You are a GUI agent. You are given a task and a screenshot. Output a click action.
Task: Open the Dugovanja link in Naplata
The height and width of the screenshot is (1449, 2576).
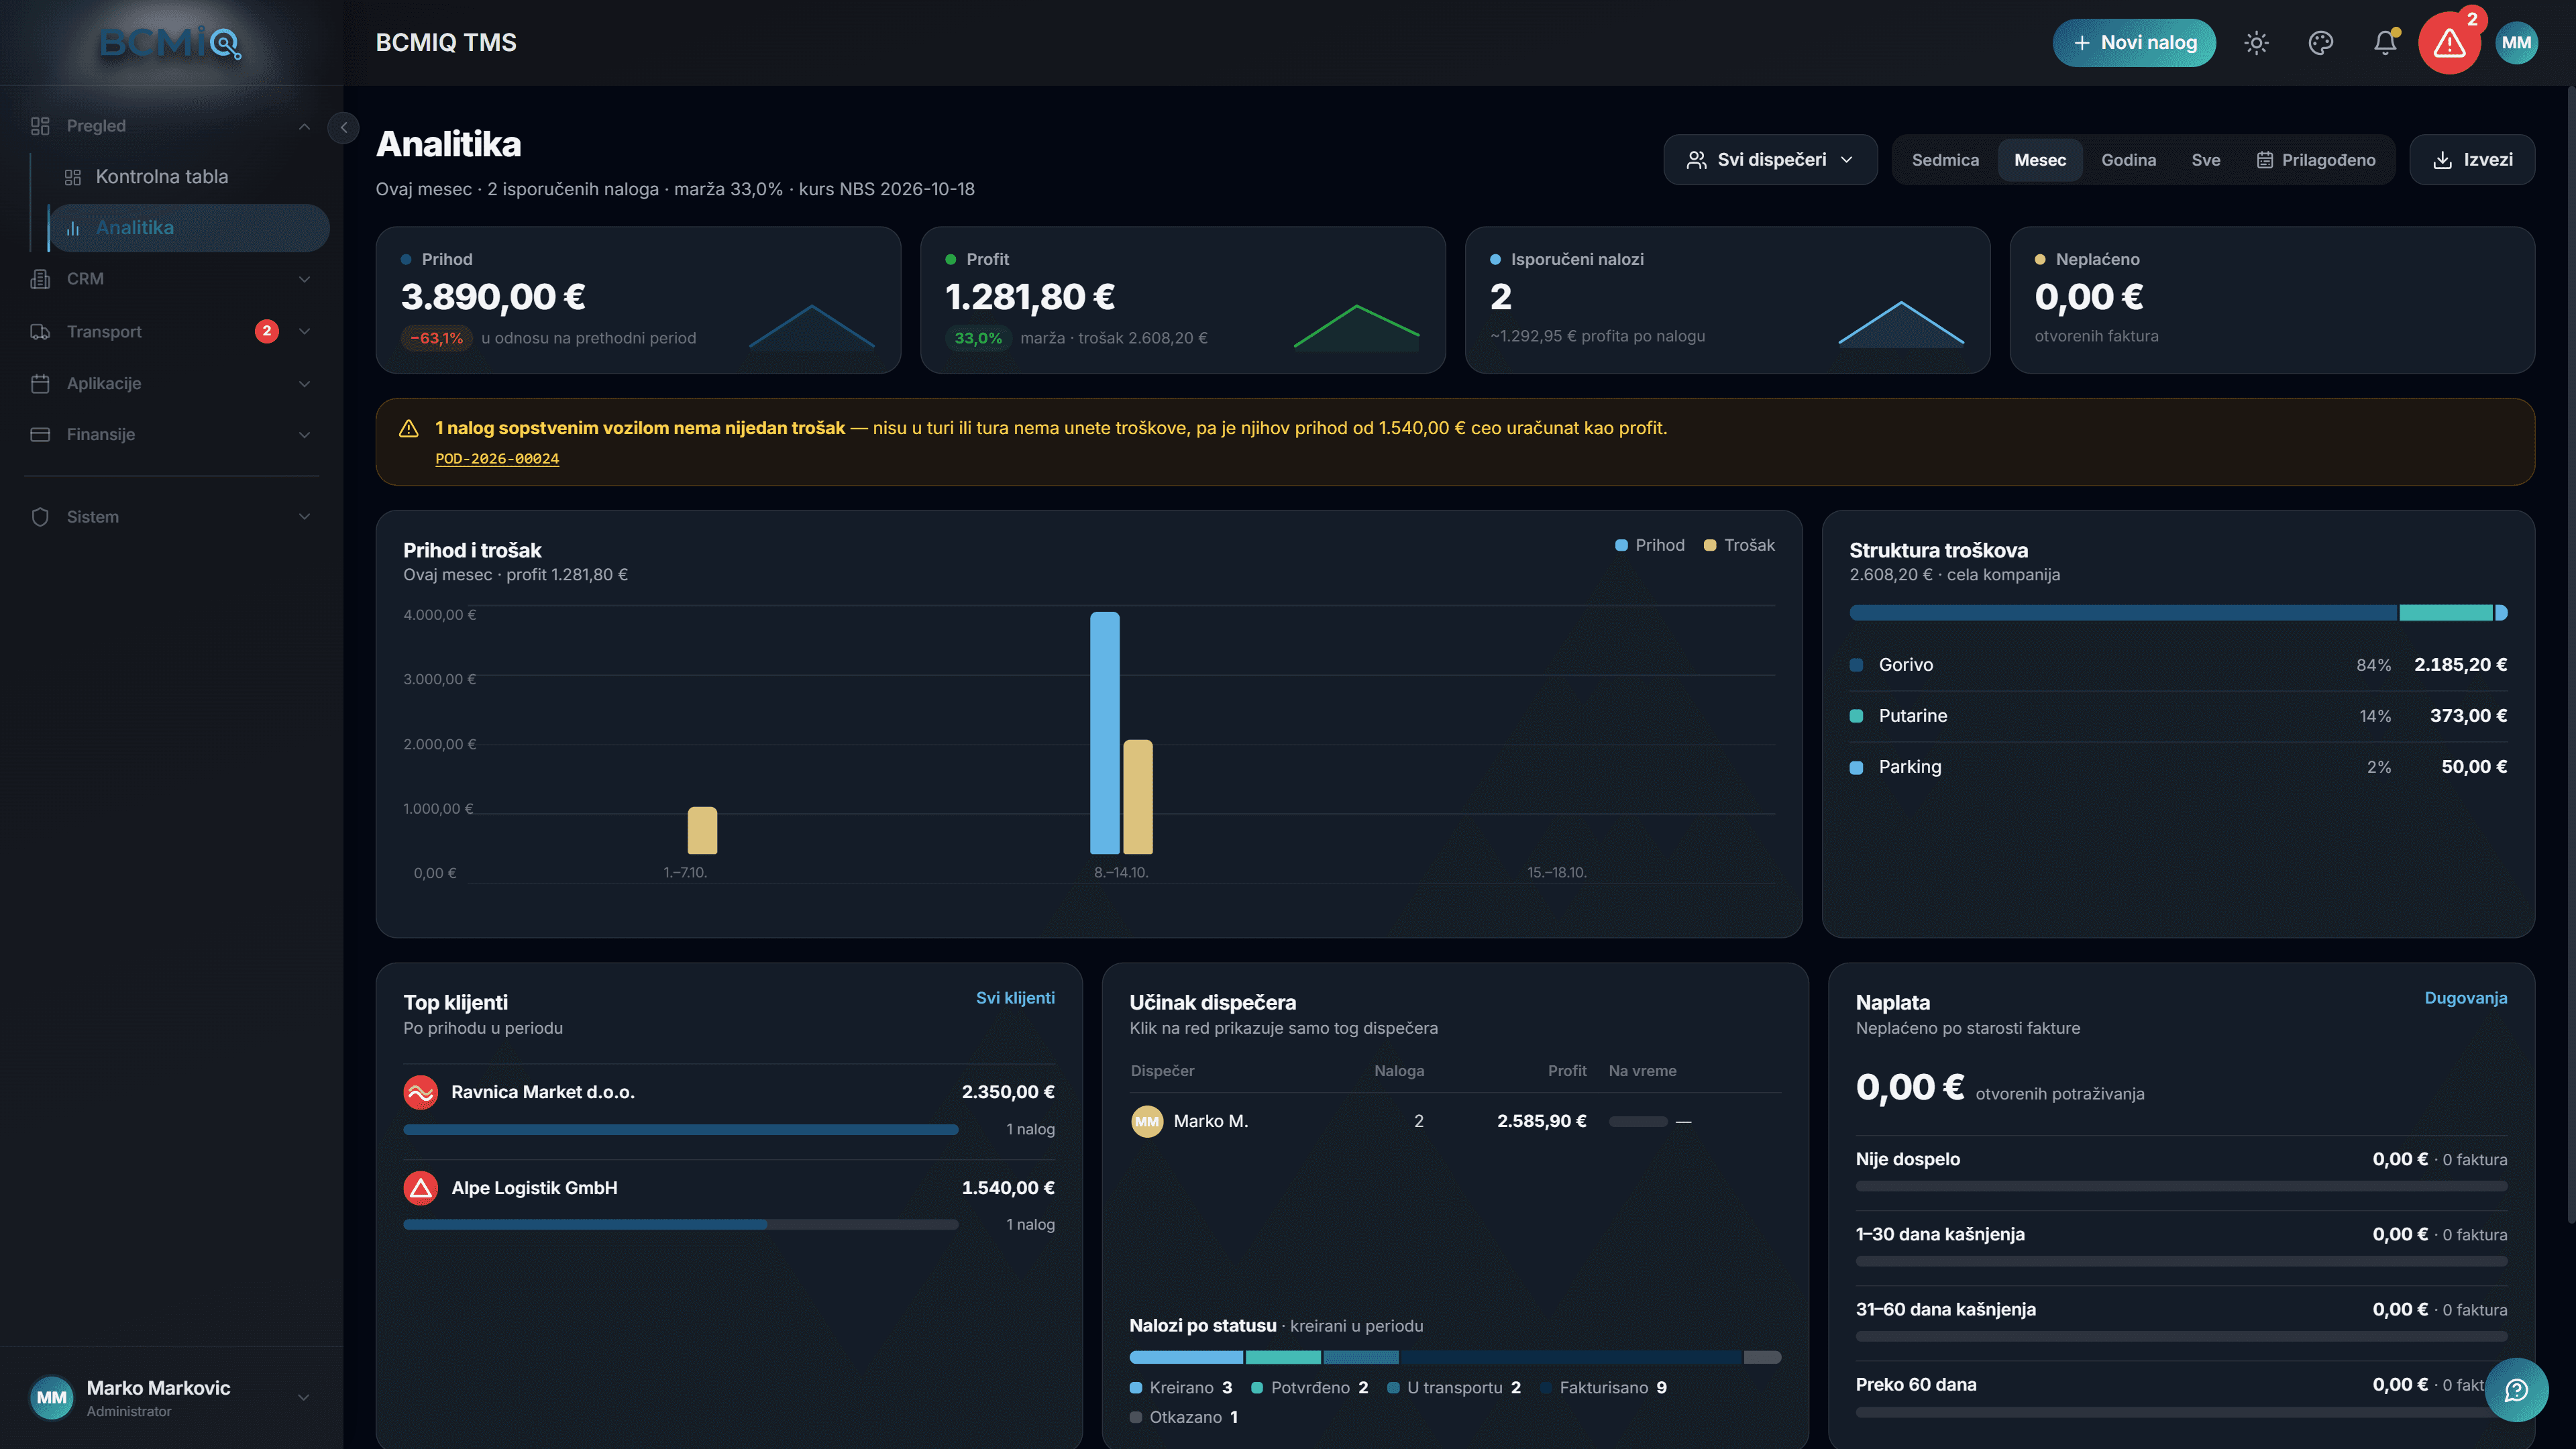[x=2465, y=998]
